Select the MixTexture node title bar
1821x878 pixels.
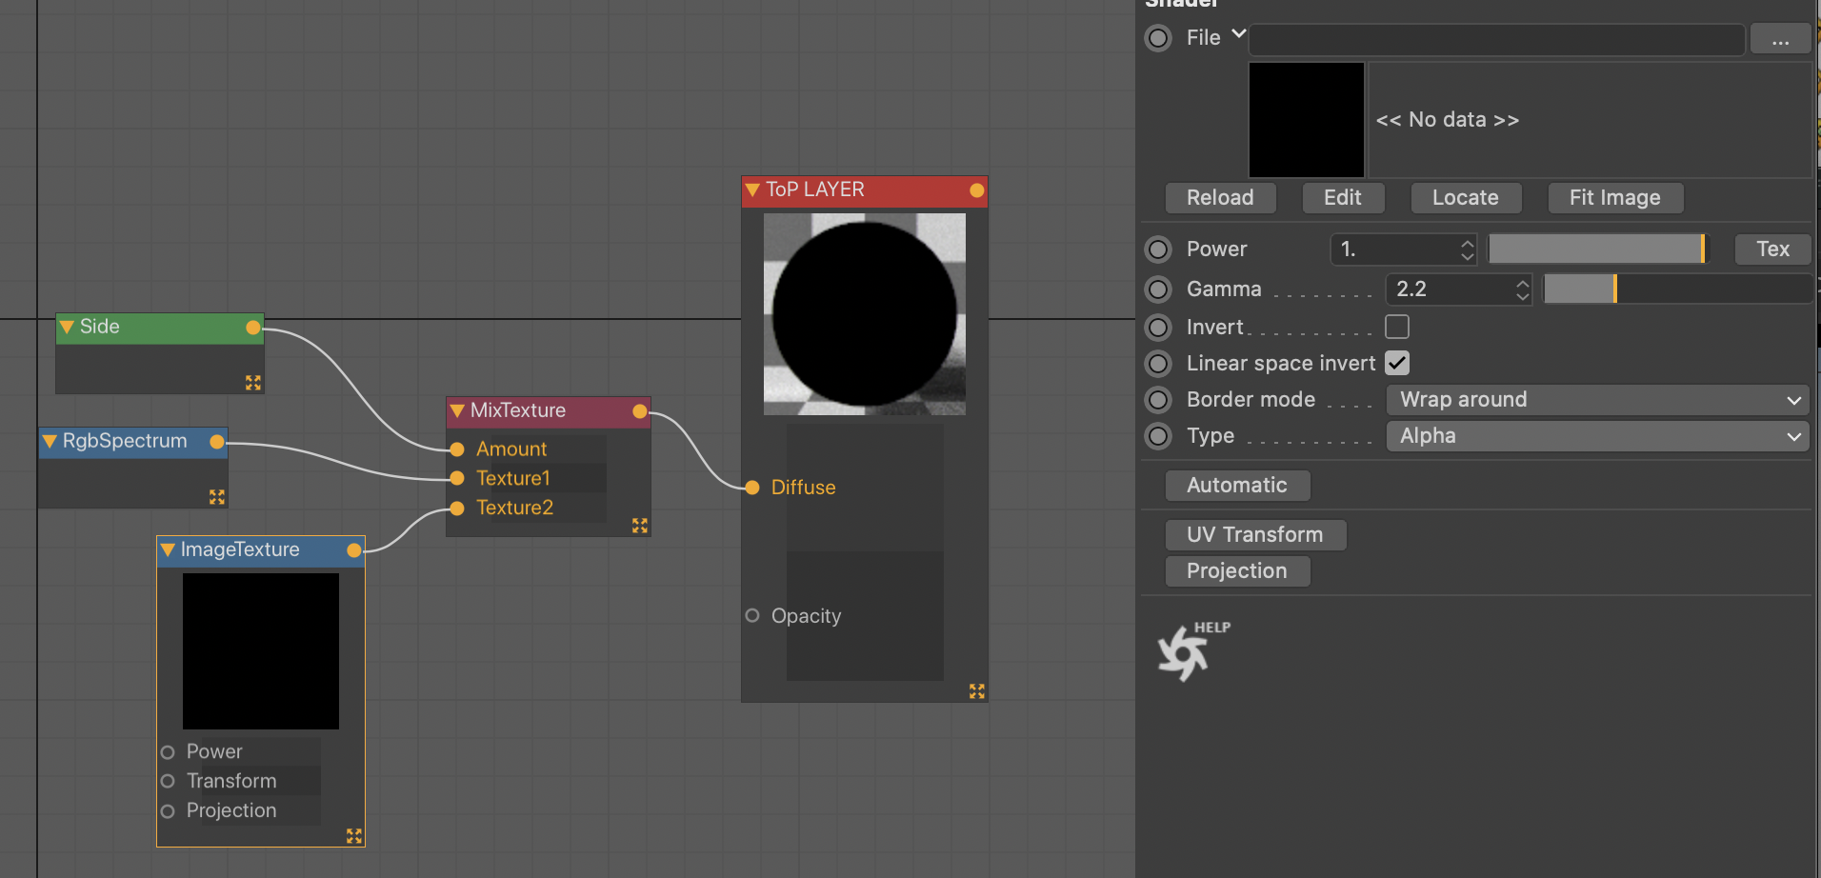(549, 411)
